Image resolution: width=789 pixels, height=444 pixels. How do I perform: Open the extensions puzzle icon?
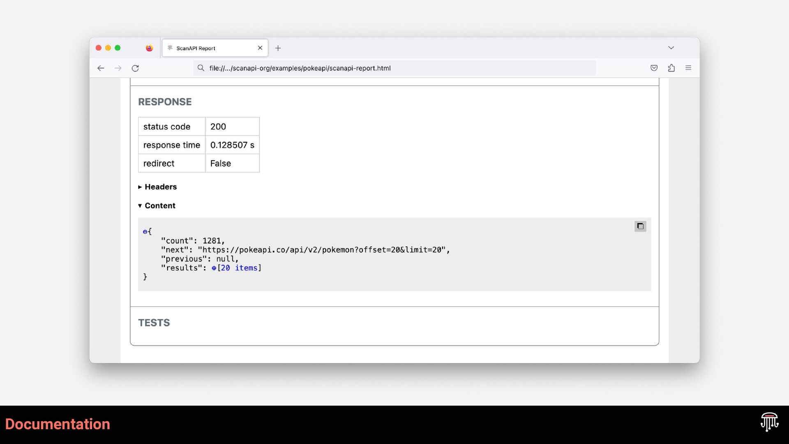(x=671, y=68)
